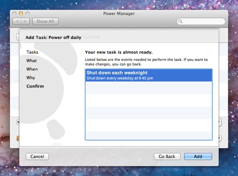Viewport: 238px width, 176px height.
Task: Click the magnifying glass search icon
Action: [180, 22]
